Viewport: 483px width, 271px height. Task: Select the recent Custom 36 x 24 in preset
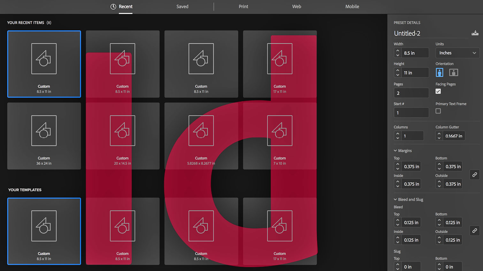coord(44,136)
